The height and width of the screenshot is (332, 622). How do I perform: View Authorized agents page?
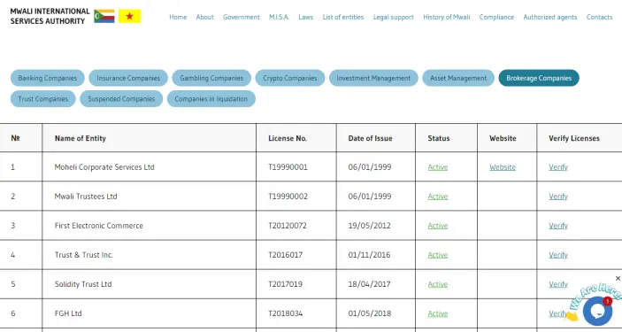(x=550, y=17)
